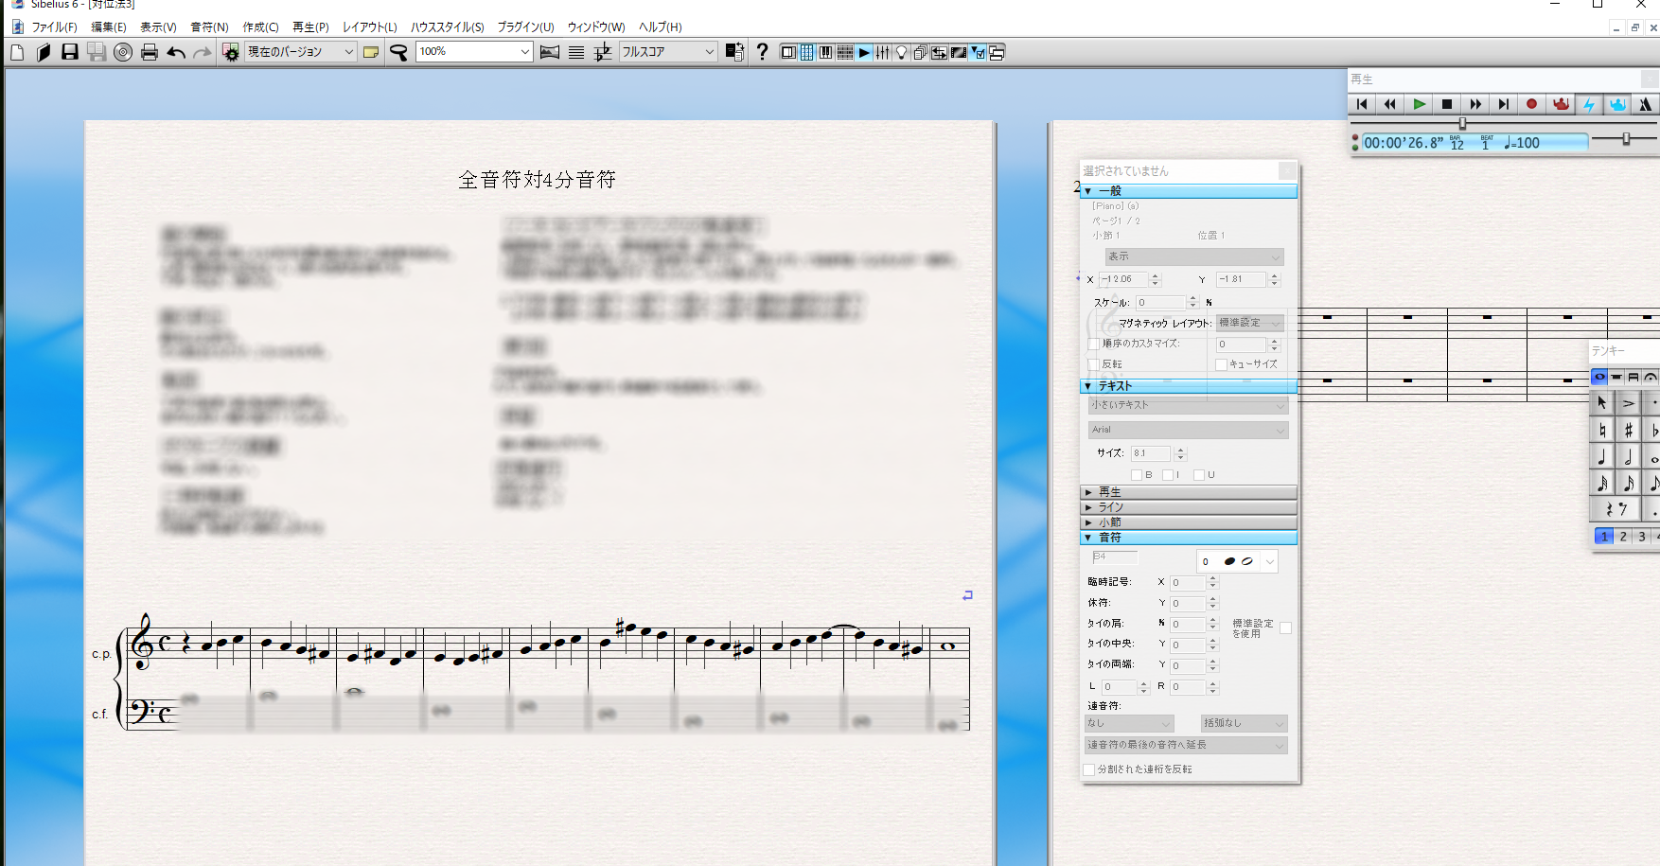Image resolution: width=1660 pixels, height=866 pixels.
Task: Toggle the Ideas lightbulb window icon
Action: (x=901, y=52)
